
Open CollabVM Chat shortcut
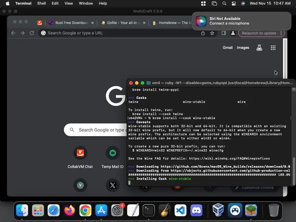tap(80, 158)
